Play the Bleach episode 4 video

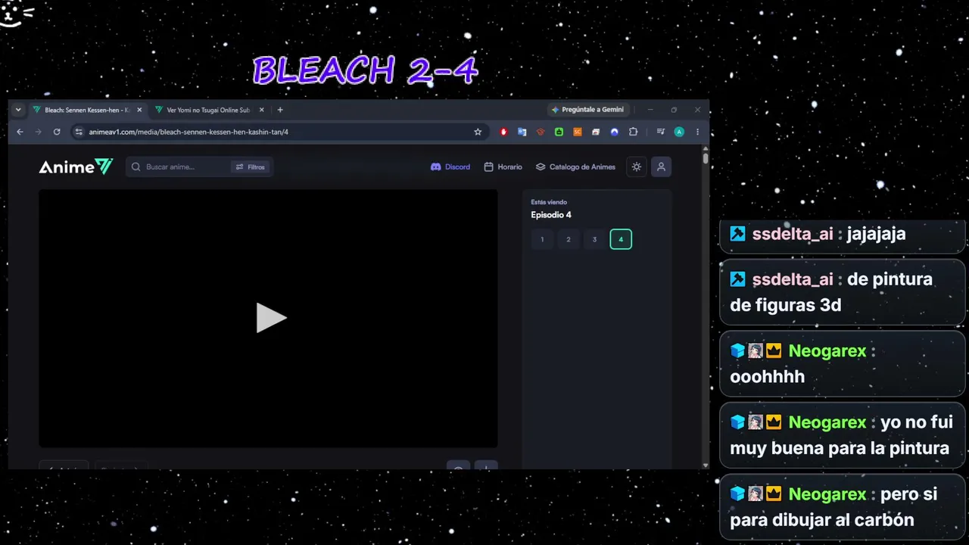pos(271,318)
